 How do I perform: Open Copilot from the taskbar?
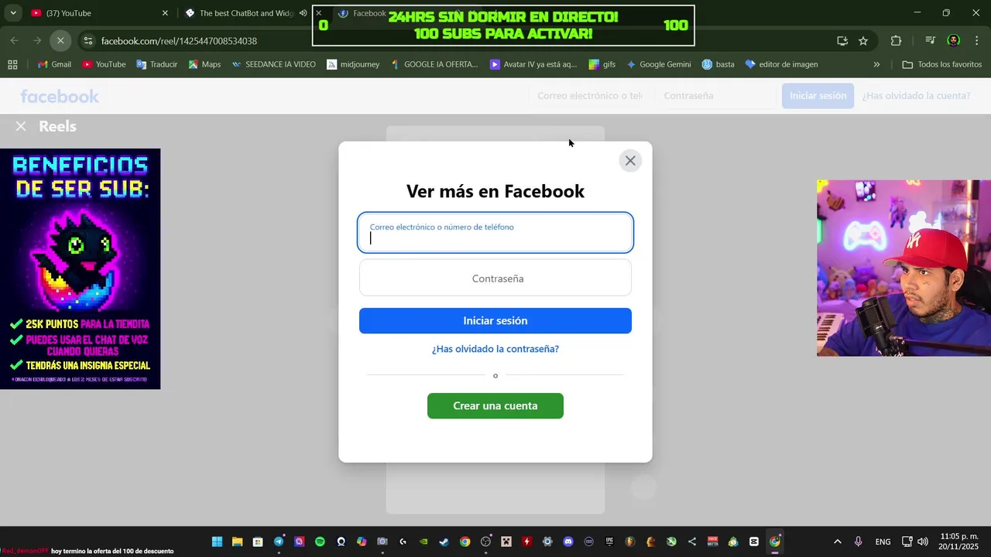pyautogui.click(x=362, y=542)
